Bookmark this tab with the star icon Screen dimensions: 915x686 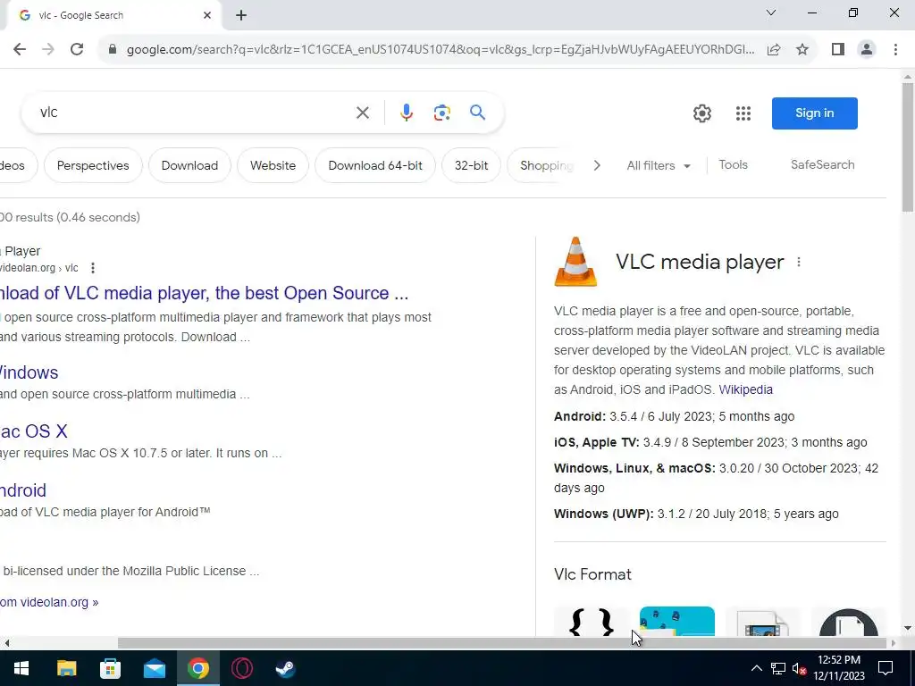tap(802, 50)
